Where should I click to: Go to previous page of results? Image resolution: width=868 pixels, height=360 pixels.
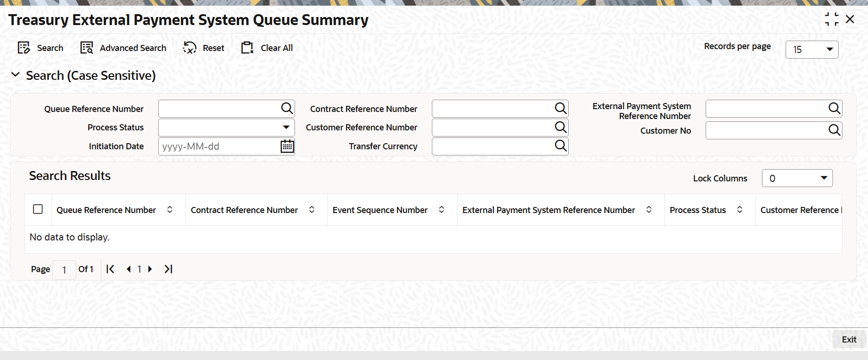click(128, 269)
